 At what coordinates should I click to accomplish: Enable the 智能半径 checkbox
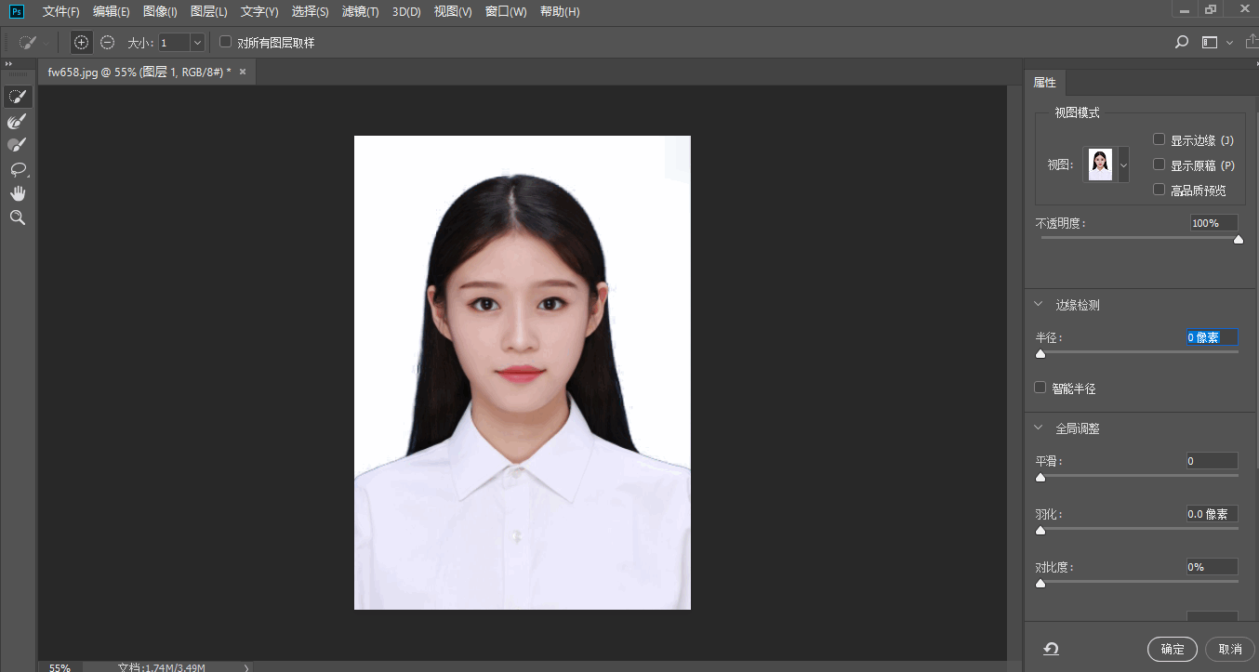1040,387
